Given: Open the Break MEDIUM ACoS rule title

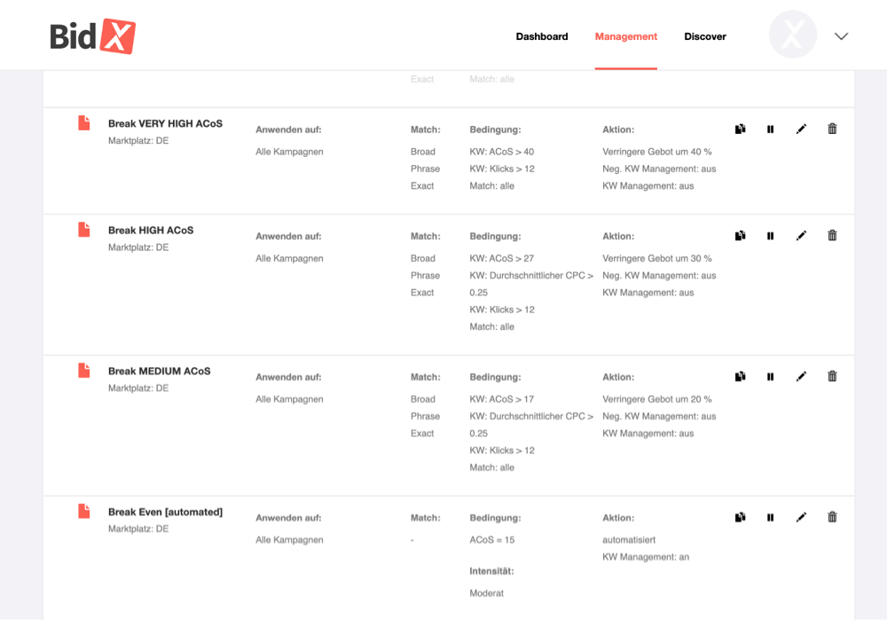Looking at the screenshot, I should coord(159,371).
